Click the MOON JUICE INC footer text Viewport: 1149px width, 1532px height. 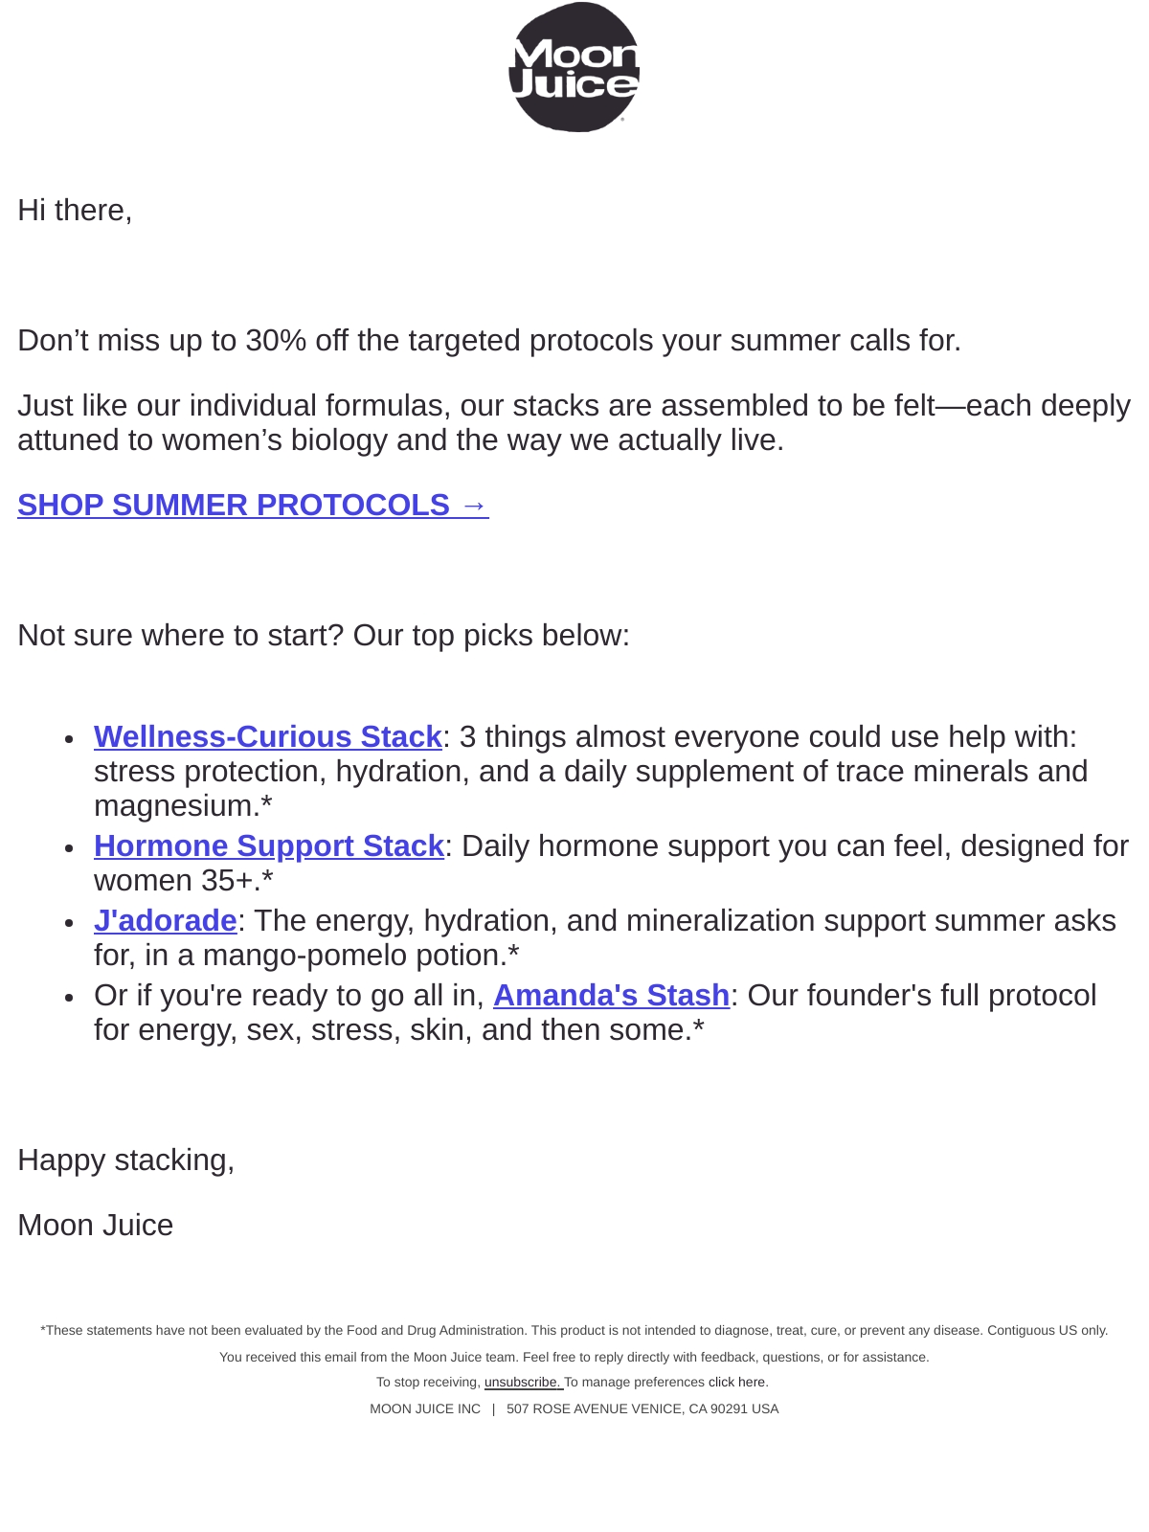[425, 1408]
